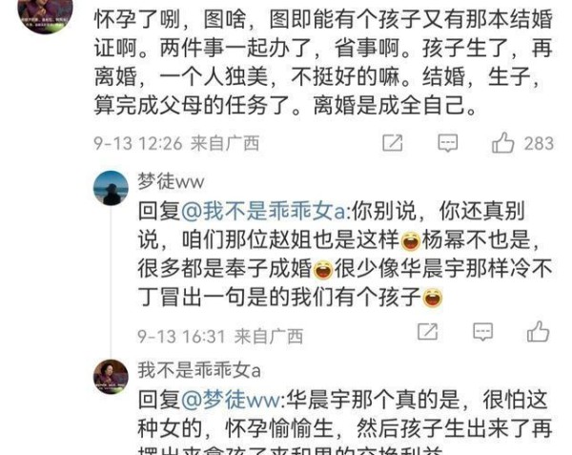The height and width of the screenshot is (455, 572).
Task: Share the 9-13 12:26 comment
Action: (x=393, y=143)
